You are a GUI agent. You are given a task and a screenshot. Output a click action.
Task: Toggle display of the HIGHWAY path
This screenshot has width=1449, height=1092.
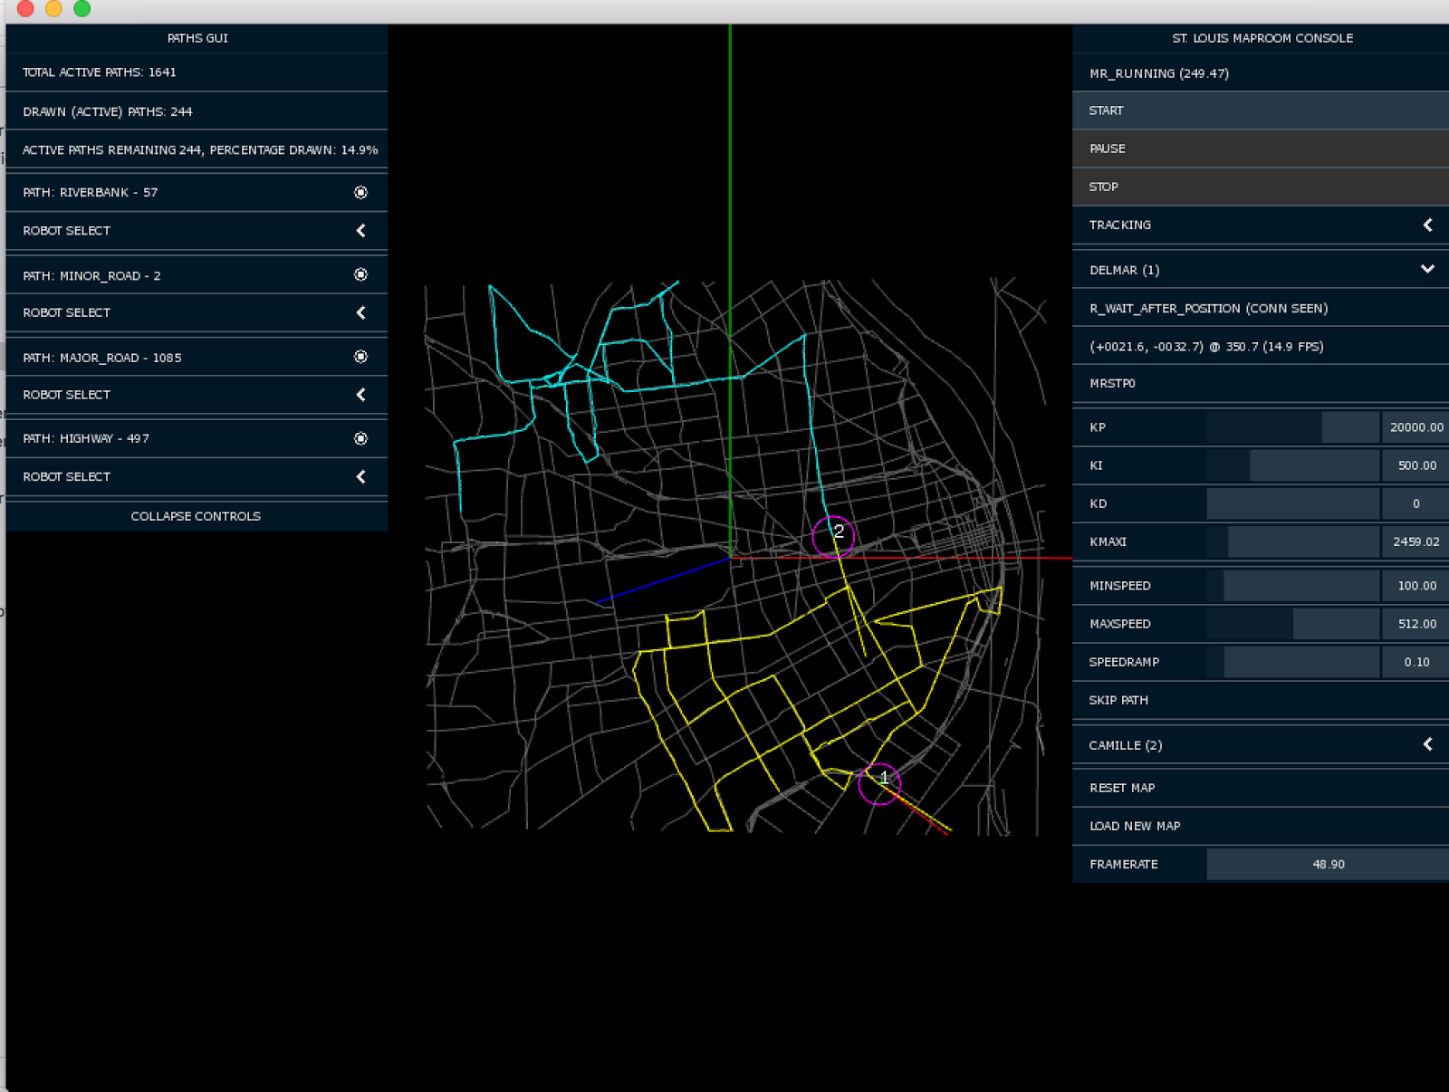(360, 437)
